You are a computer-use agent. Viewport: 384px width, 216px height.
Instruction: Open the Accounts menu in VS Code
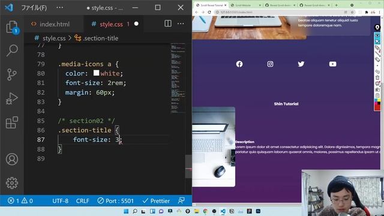click(x=12, y=160)
